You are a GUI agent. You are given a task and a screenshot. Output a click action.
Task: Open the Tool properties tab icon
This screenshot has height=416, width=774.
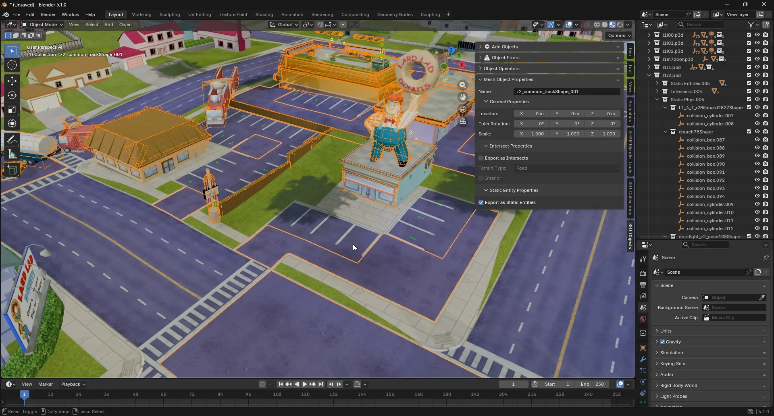(x=643, y=259)
